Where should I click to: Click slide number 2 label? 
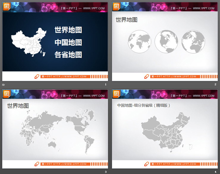click(x=215, y=84)
